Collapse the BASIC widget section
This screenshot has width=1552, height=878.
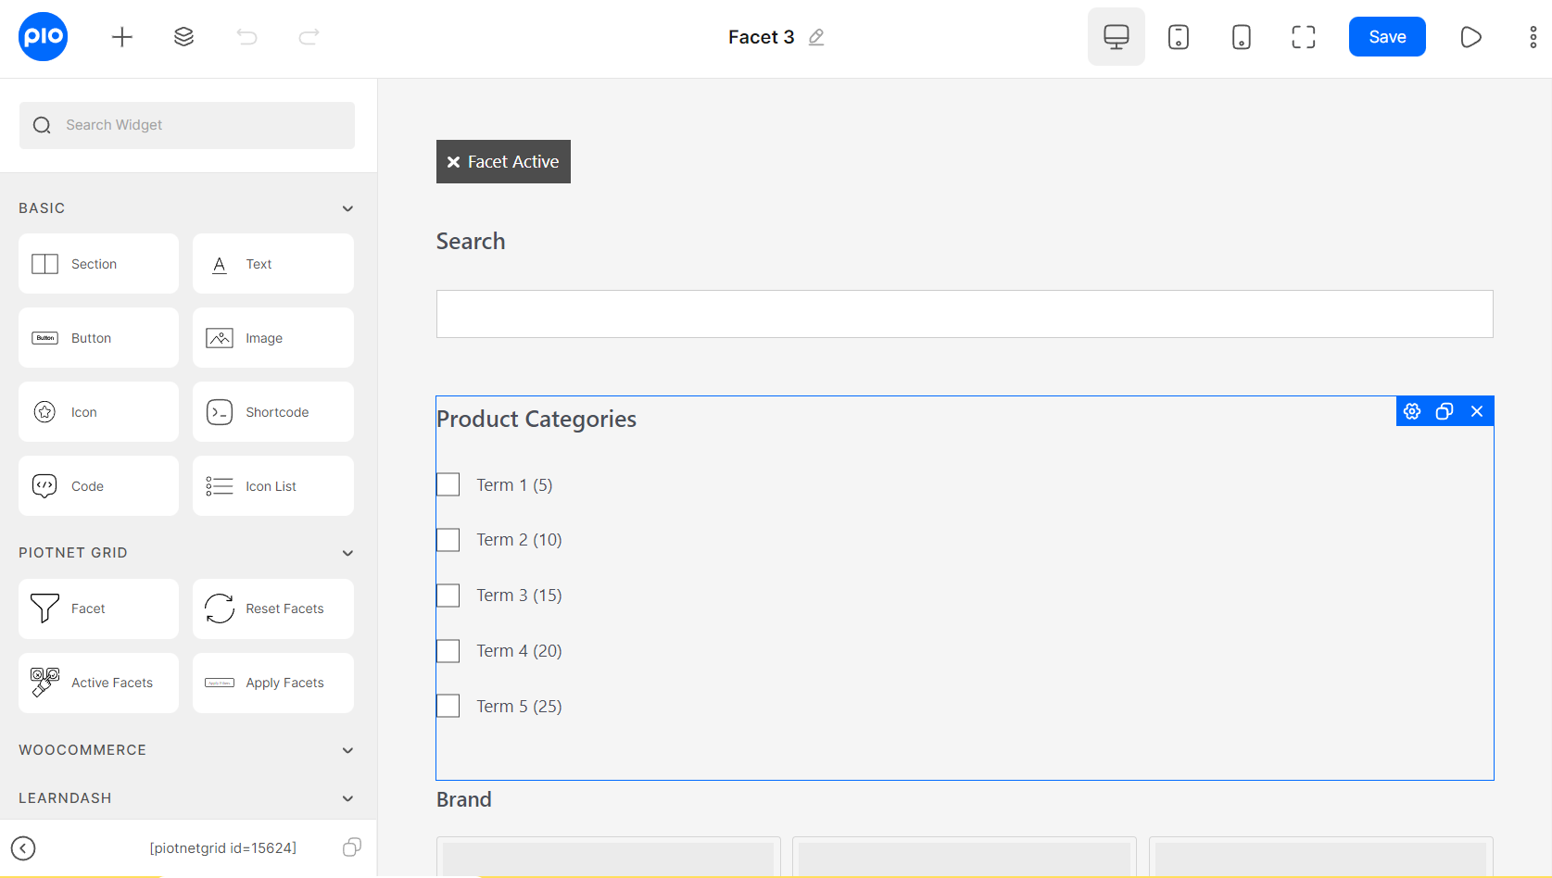(x=347, y=207)
